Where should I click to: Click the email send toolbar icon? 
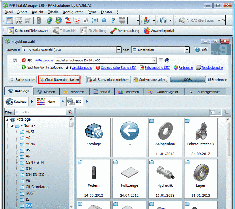77,20
